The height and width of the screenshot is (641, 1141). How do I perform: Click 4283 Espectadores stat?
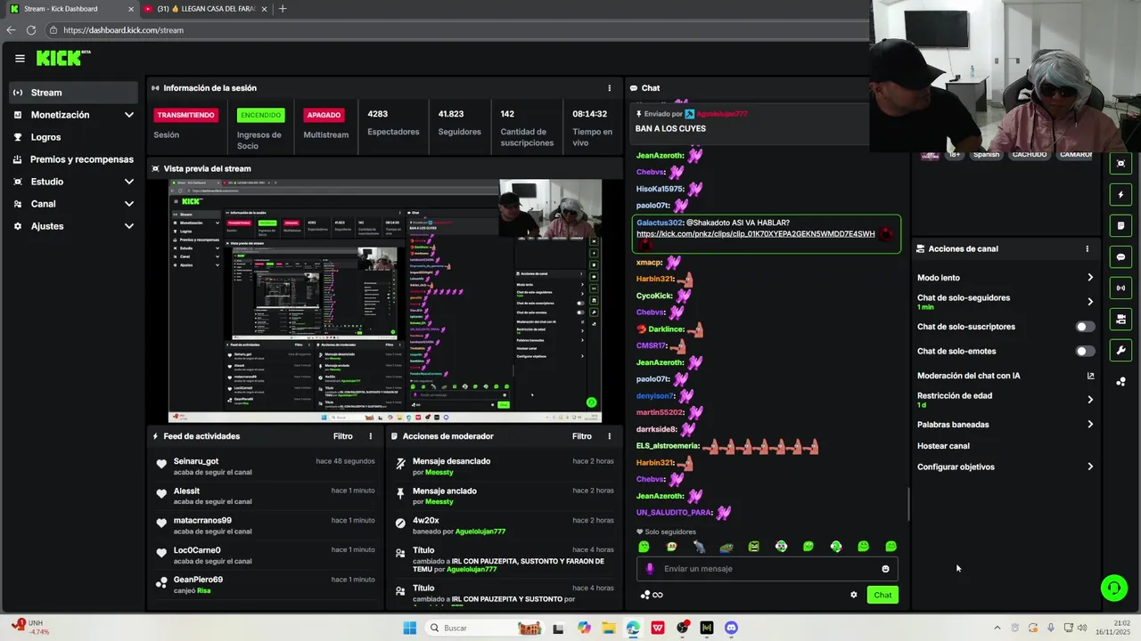click(393, 123)
